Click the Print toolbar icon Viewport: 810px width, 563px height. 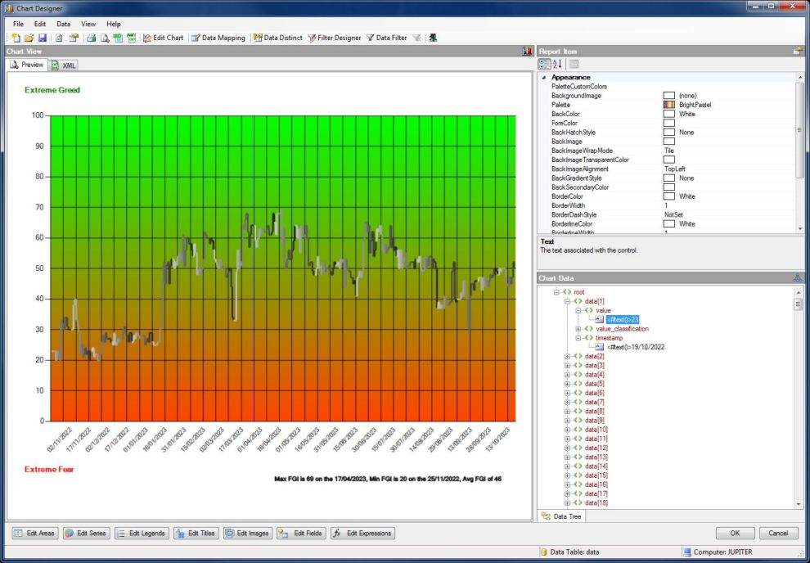point(92,38)
